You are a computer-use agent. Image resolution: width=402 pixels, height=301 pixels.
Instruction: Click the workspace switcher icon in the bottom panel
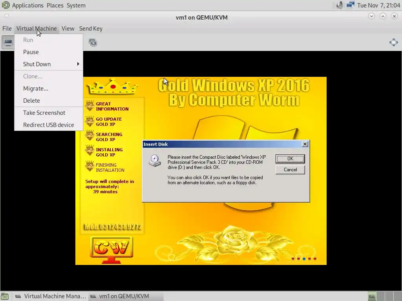(x=372, y=296)
